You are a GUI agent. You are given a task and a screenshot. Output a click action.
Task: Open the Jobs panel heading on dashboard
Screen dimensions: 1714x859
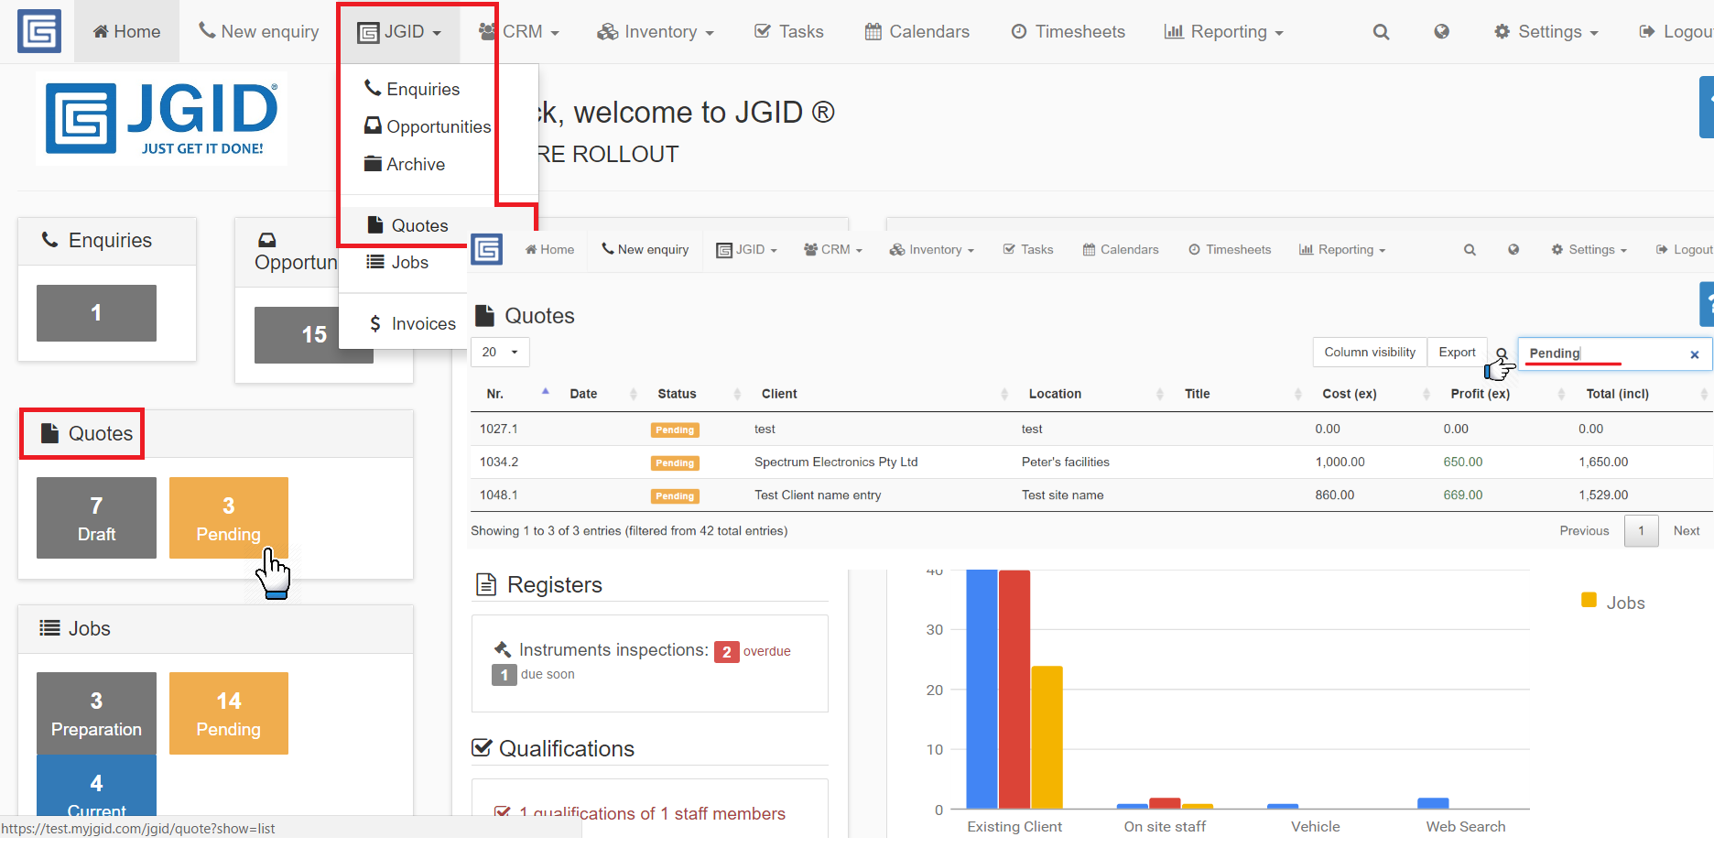75,628
